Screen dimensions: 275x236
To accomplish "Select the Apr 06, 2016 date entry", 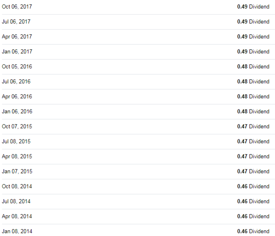I will [17, 97].
